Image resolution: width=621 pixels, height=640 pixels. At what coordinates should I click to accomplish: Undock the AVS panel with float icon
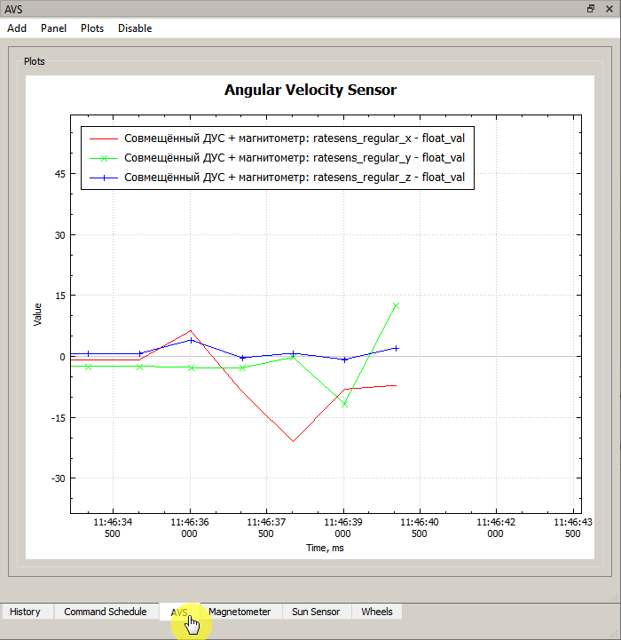[x=591, y=8]
